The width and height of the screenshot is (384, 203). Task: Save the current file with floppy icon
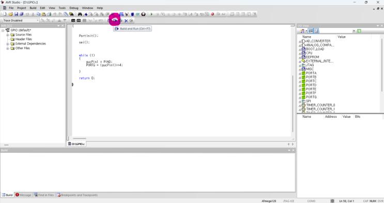[x=16, y=14]
